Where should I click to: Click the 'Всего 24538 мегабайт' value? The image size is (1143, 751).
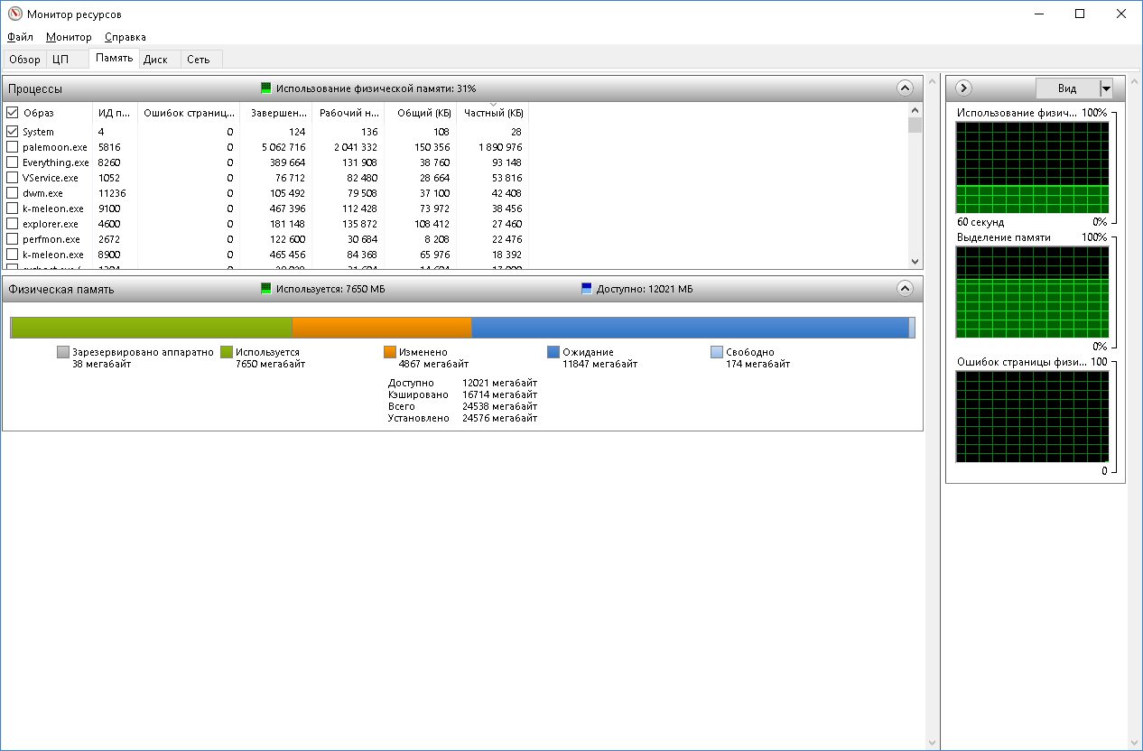pos(500,406)
